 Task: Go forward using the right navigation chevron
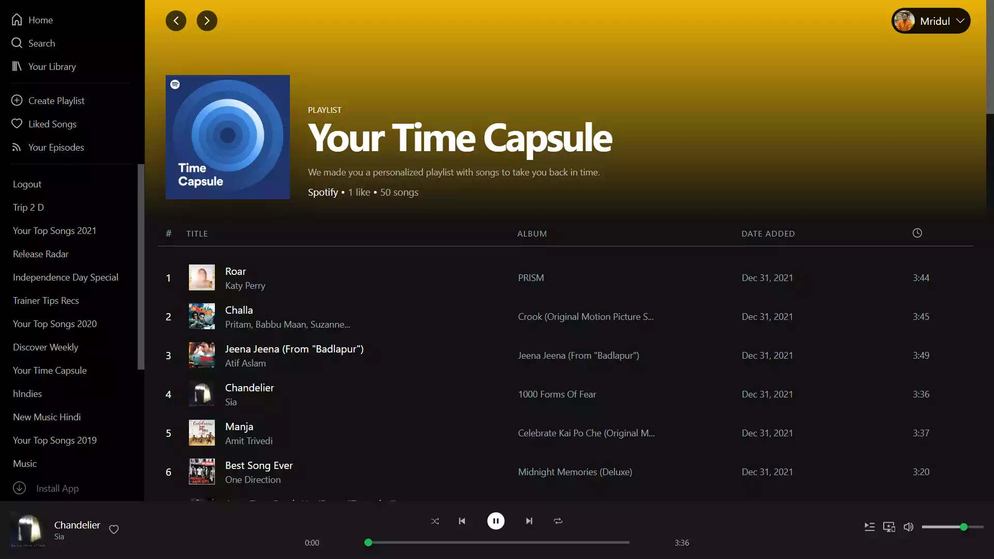[x=207, y=21]
